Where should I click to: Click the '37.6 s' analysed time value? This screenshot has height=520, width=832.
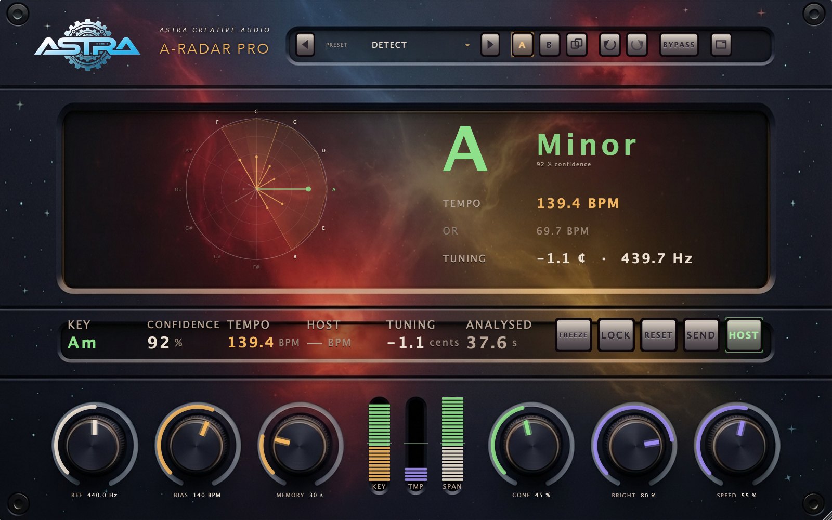pyautogui.click(x=492, y=343)
